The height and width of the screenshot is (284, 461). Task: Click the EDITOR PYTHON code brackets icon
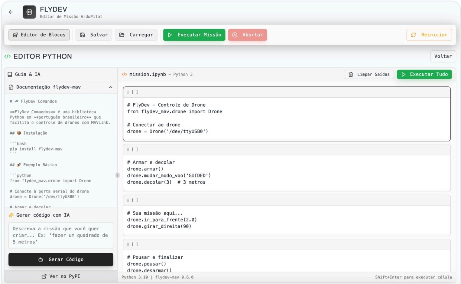7,56
